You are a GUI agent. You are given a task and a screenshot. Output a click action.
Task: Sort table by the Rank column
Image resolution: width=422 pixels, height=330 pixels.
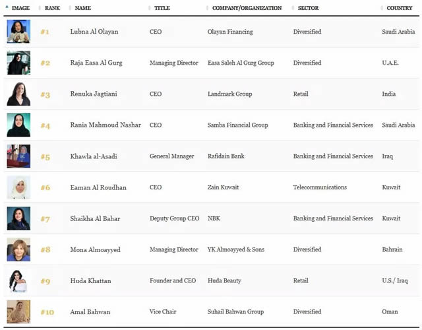51,8
